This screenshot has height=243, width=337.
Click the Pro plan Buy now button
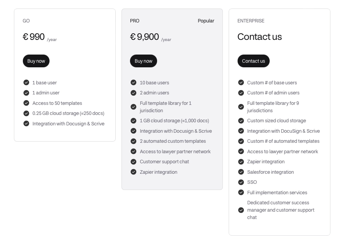[x=144, y=61]
